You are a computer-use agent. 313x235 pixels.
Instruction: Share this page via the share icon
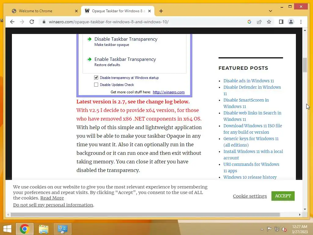pyautogui.click(x=259, y=22)
